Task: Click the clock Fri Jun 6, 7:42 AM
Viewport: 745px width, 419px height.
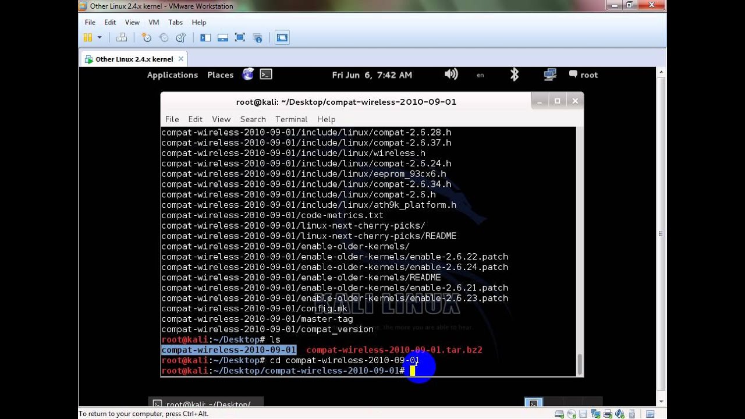Action: point(372,74)
